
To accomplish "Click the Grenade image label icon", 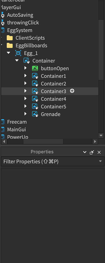I will [35, 114].
